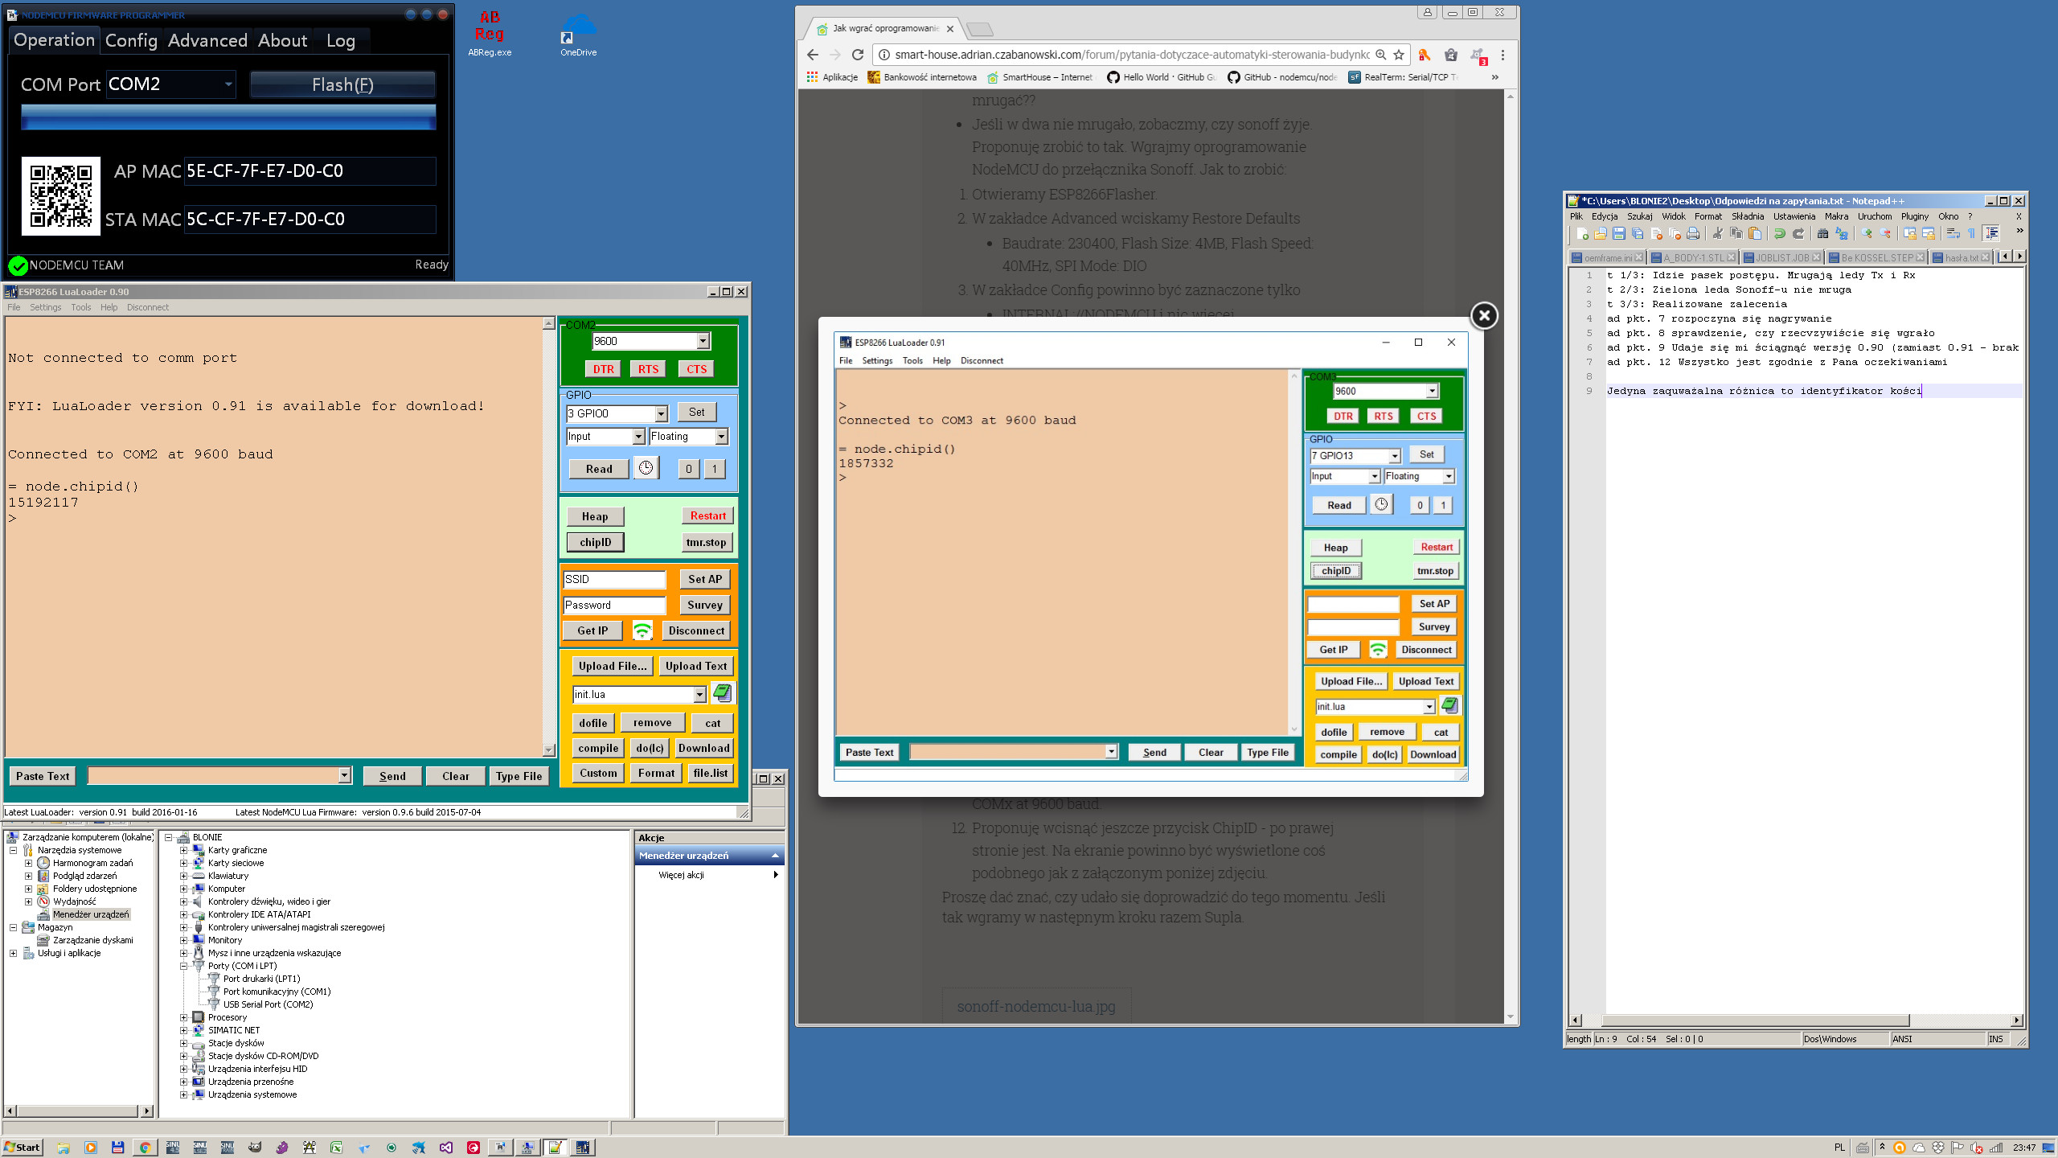
Task: Click Chrome reload icon
Action: 858,55
